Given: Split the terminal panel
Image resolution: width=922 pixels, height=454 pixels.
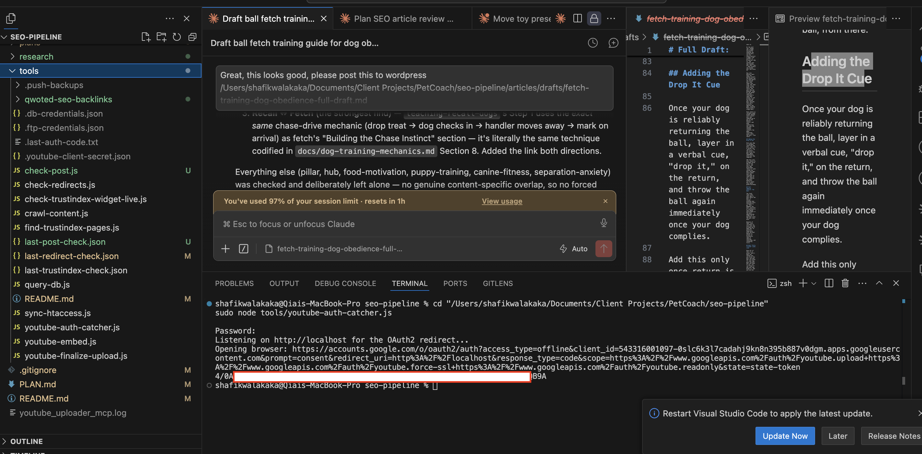Looking at the screenshot, I should pos(829,283).
